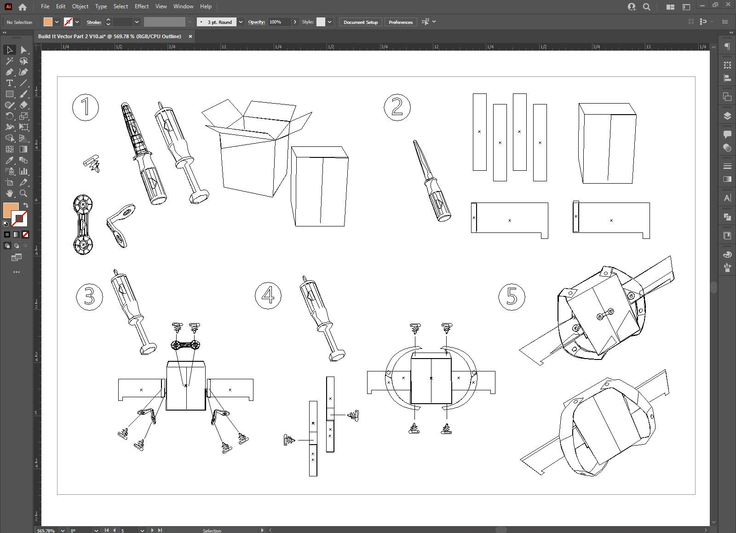
Task: Pick the Rotate tool
Action: tap(10, 116)
